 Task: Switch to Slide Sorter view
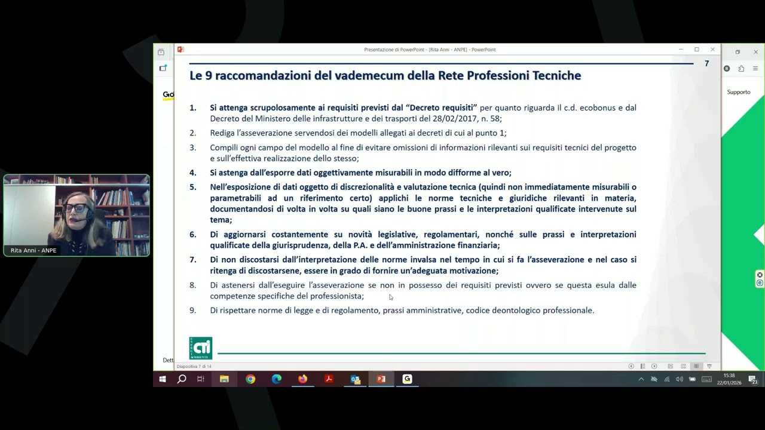click(x=683, y=366)
